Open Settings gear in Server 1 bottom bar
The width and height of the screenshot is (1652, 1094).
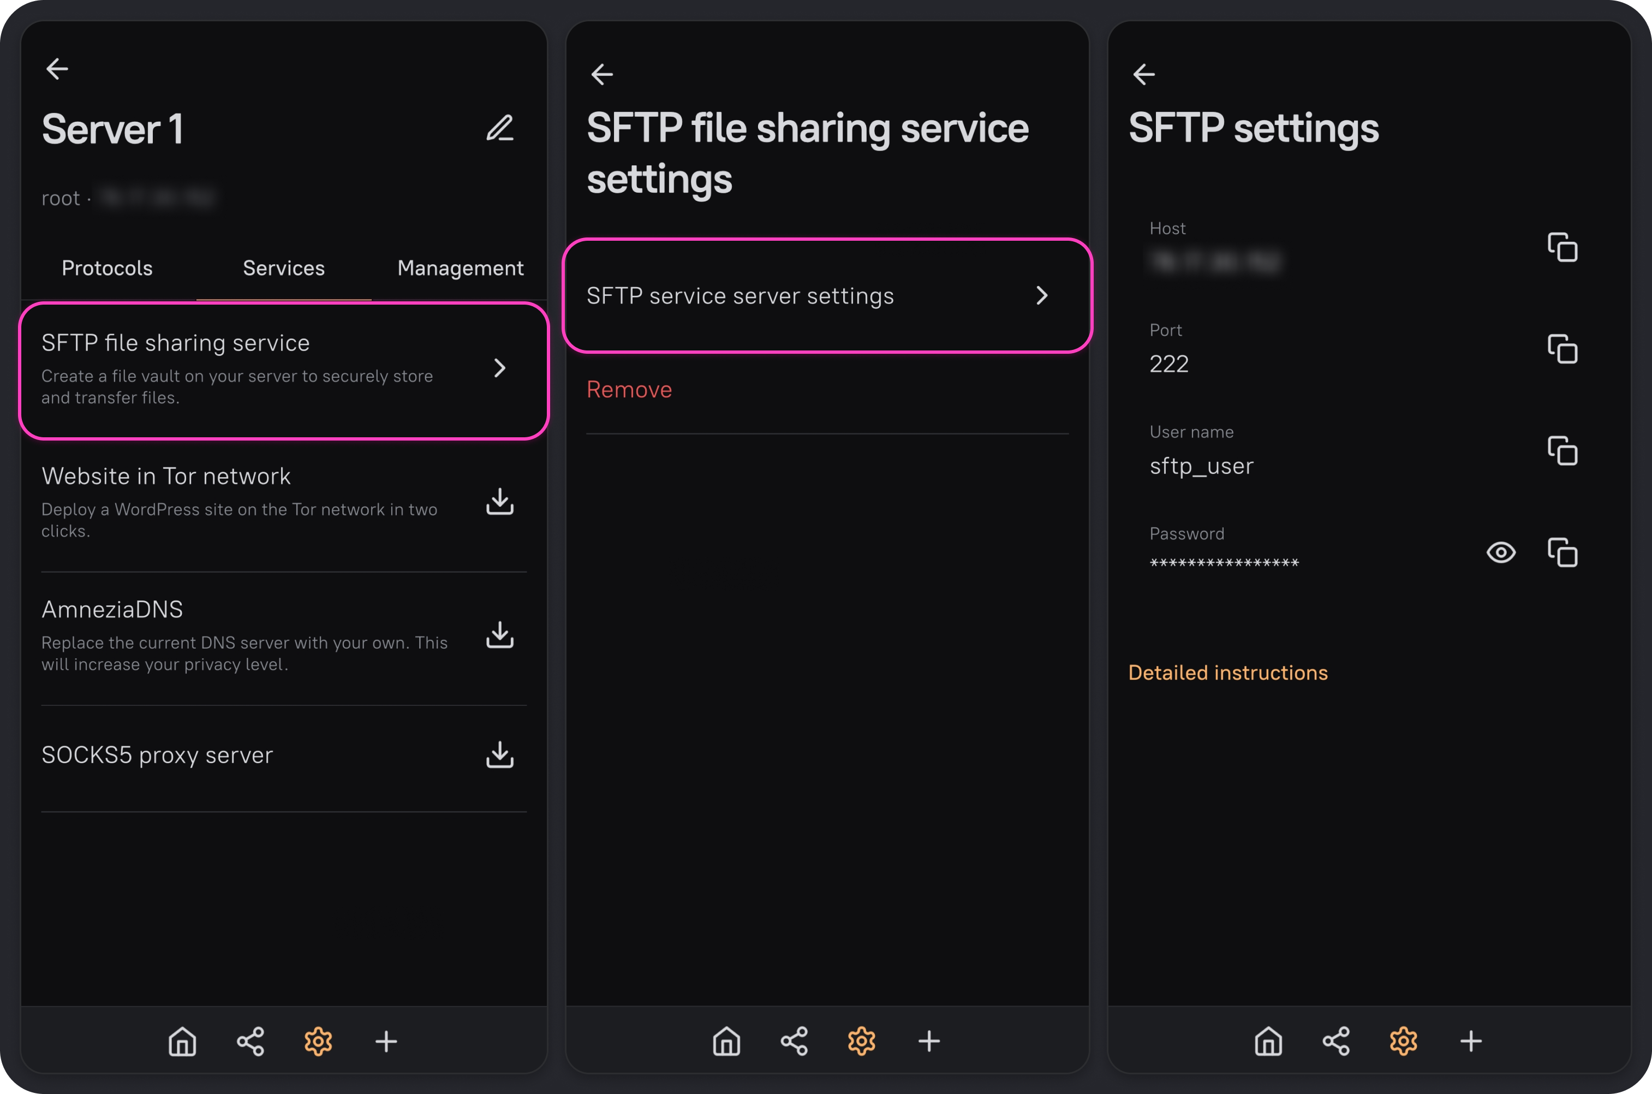point(318,1041)
